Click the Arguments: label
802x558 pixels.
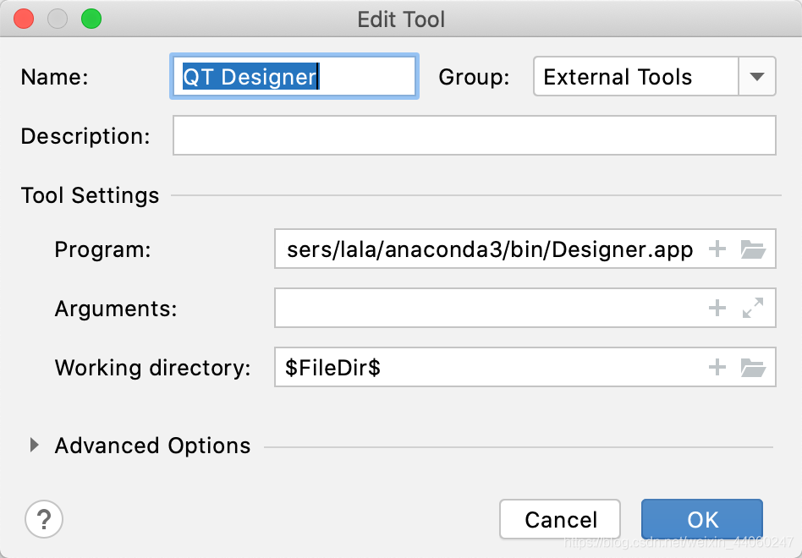coord(116,309)
